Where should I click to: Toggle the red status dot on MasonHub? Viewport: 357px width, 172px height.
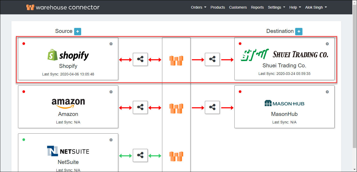[x=240, y=92]
